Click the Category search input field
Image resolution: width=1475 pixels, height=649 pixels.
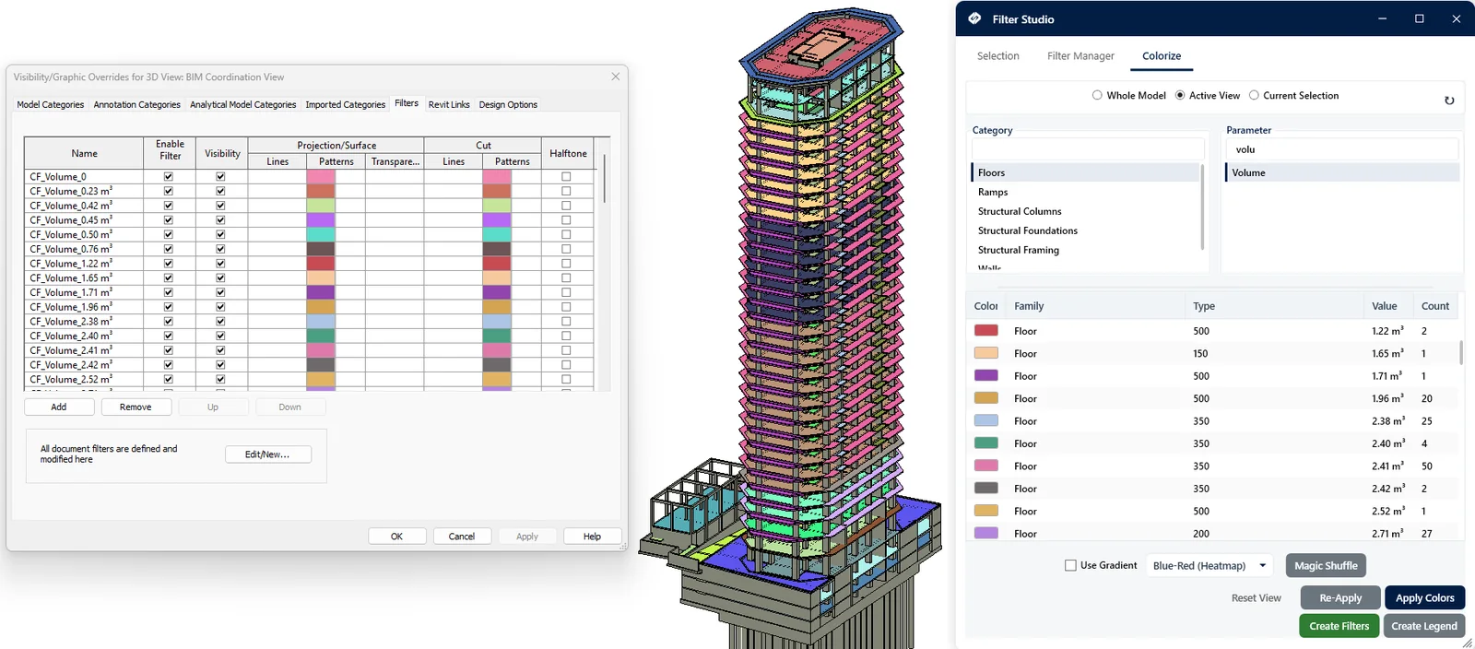point(1088,149)
